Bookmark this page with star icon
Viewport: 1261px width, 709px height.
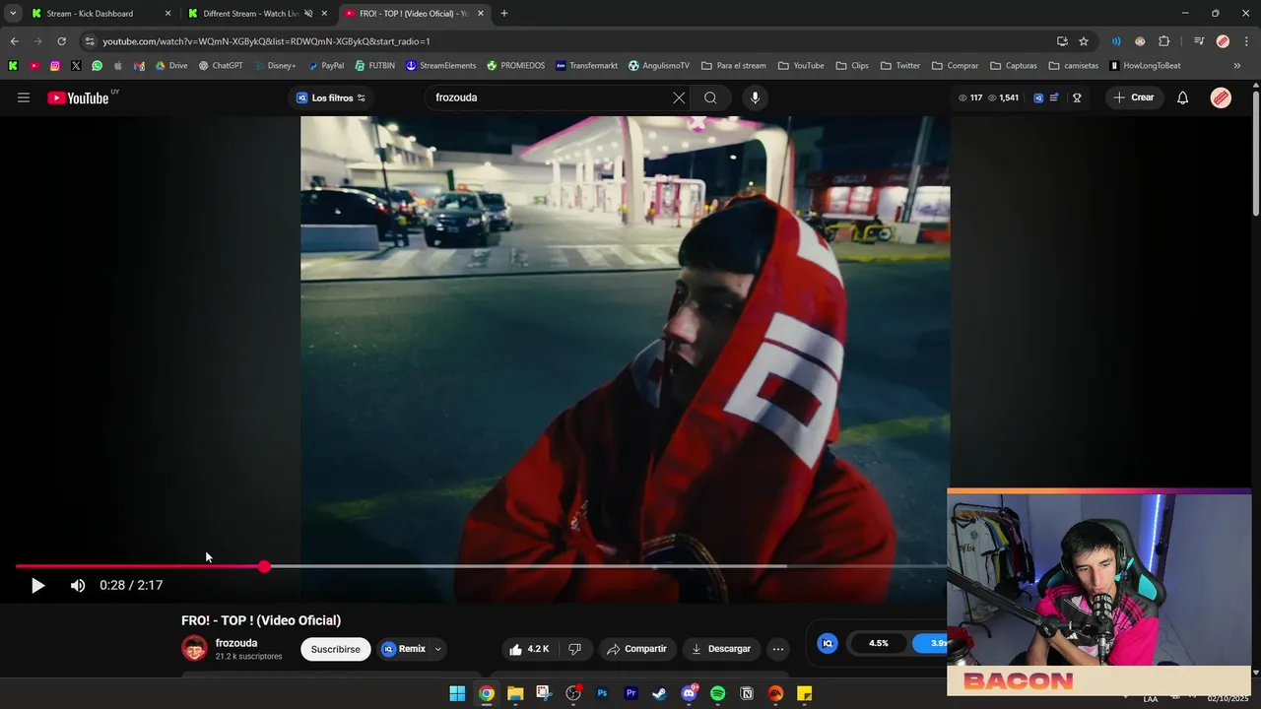[1084, 41]
